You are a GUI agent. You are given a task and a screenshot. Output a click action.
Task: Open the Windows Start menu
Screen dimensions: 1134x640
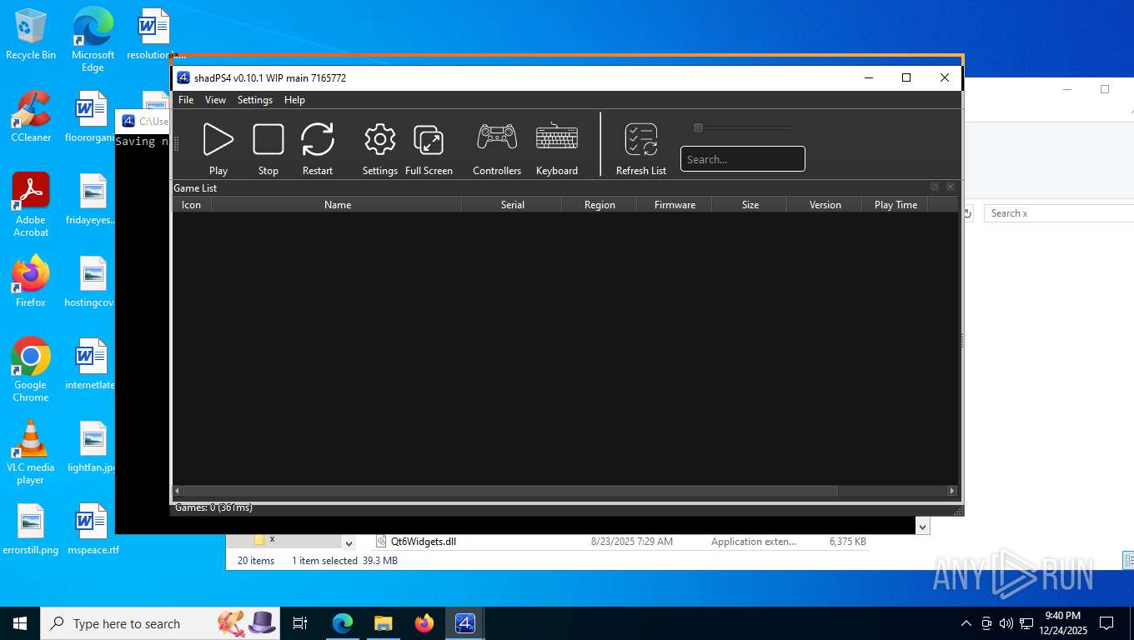pyautogui.click(x=19, y=623)
